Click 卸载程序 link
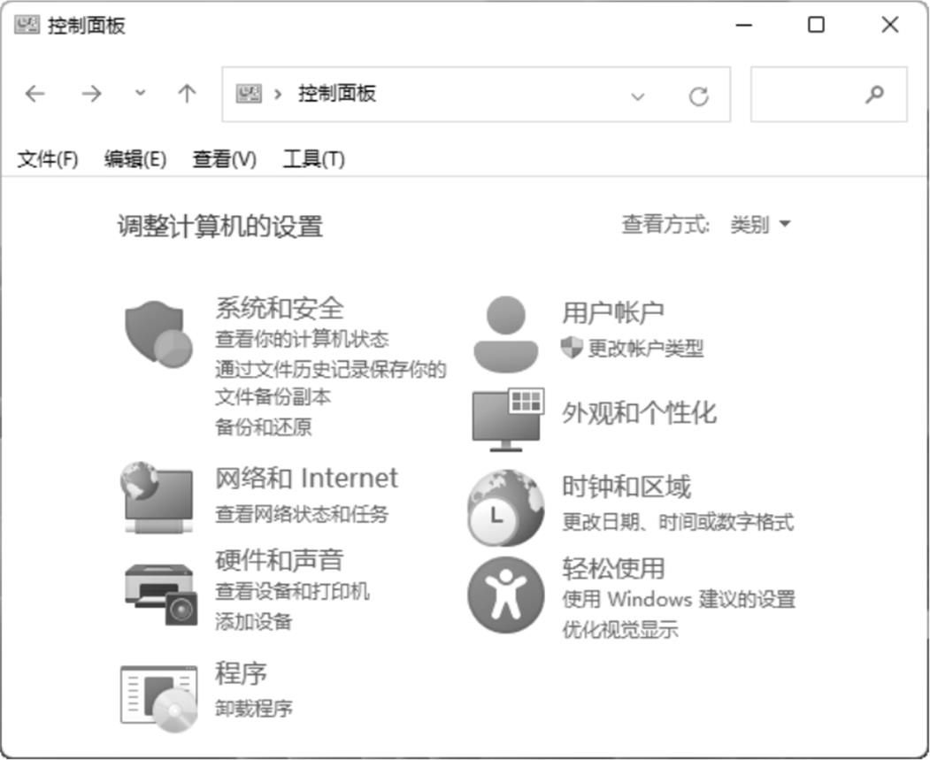This screenshot has height=760, width=930. (254, 709)
